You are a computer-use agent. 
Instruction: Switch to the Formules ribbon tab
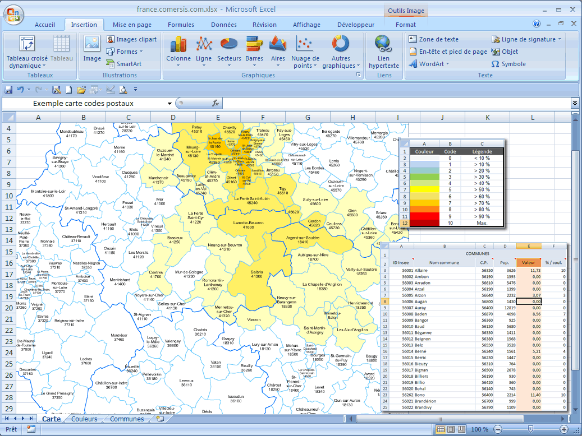[x=181, y=25]
